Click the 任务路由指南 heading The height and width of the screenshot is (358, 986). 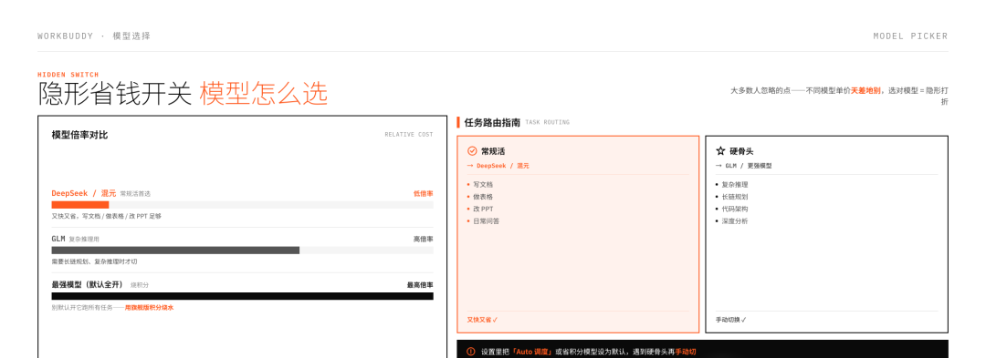[x=492, y=122]
